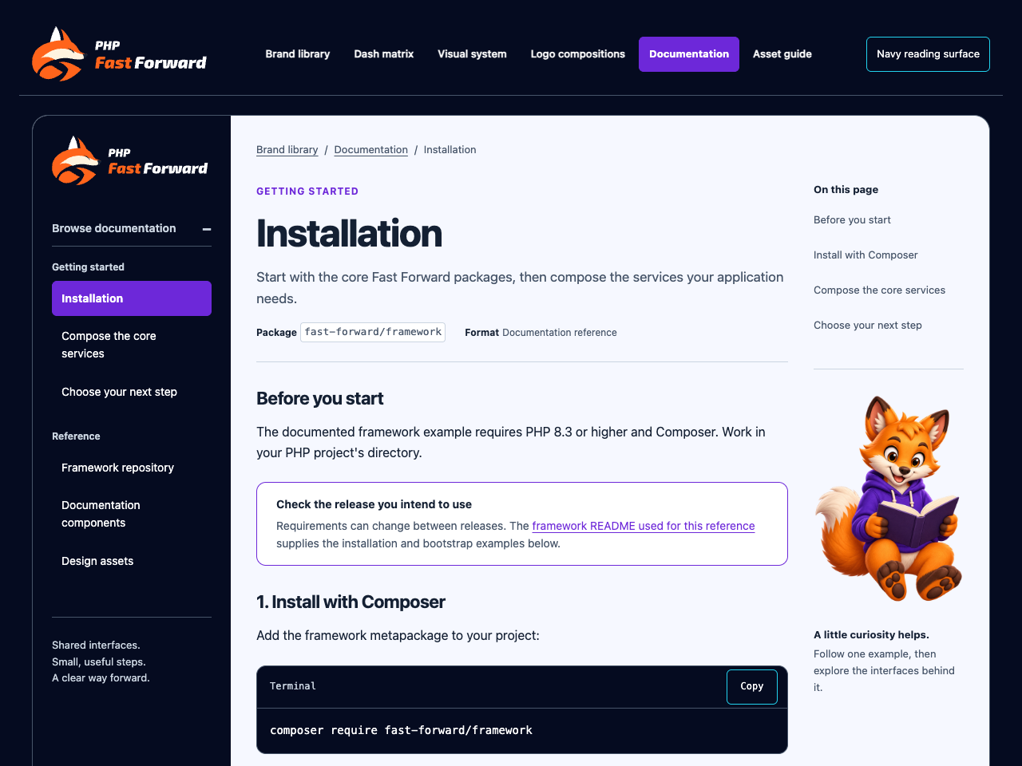Click the Documentation breadcrumb link
Screen dimensions: 1022x766
click(371, 150)
